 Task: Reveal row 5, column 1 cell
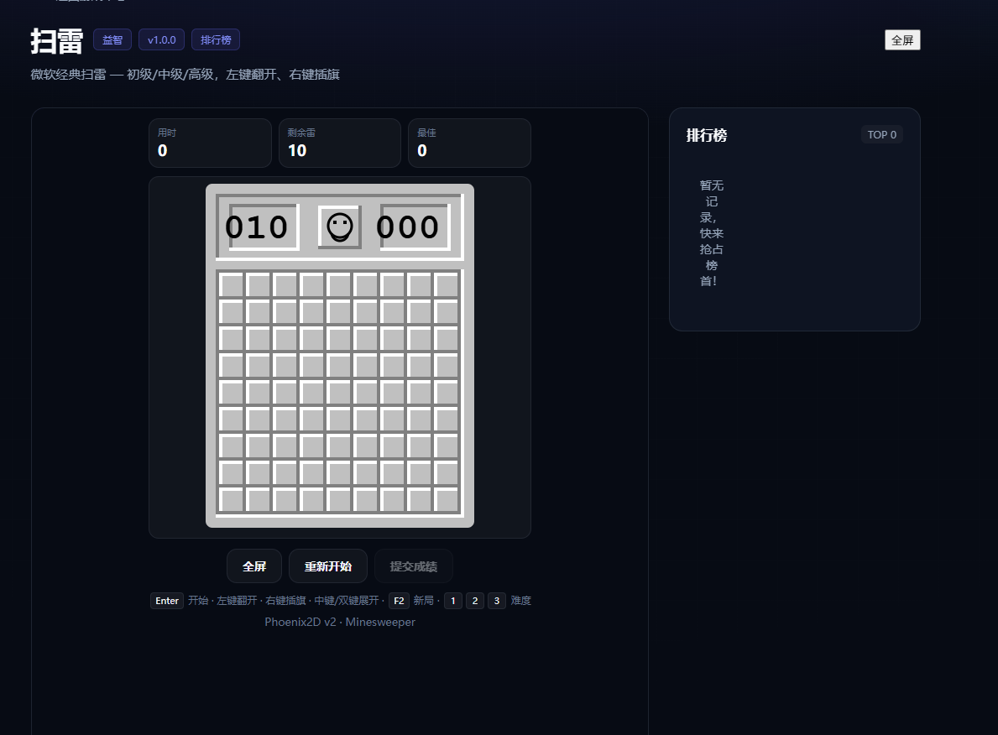tap(232, 391)
